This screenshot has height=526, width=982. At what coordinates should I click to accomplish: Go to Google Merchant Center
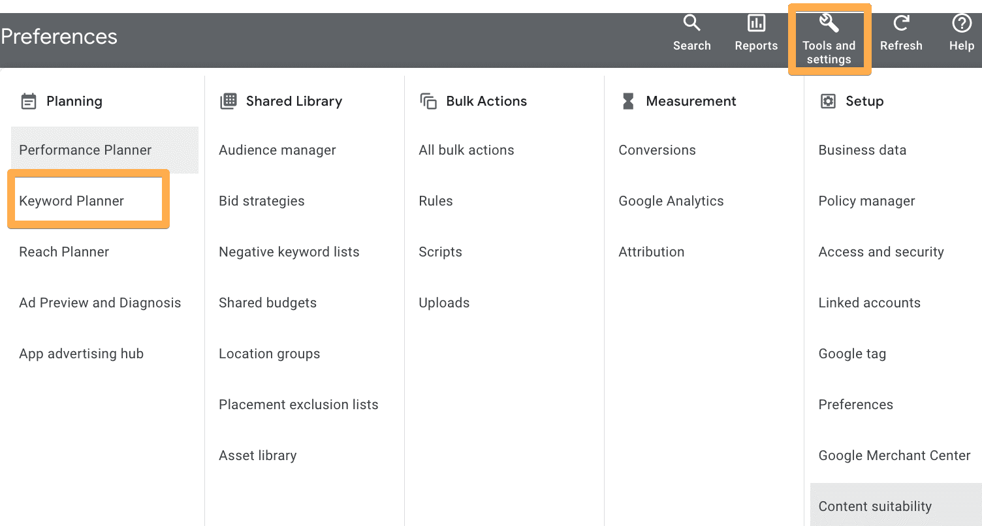895,456
